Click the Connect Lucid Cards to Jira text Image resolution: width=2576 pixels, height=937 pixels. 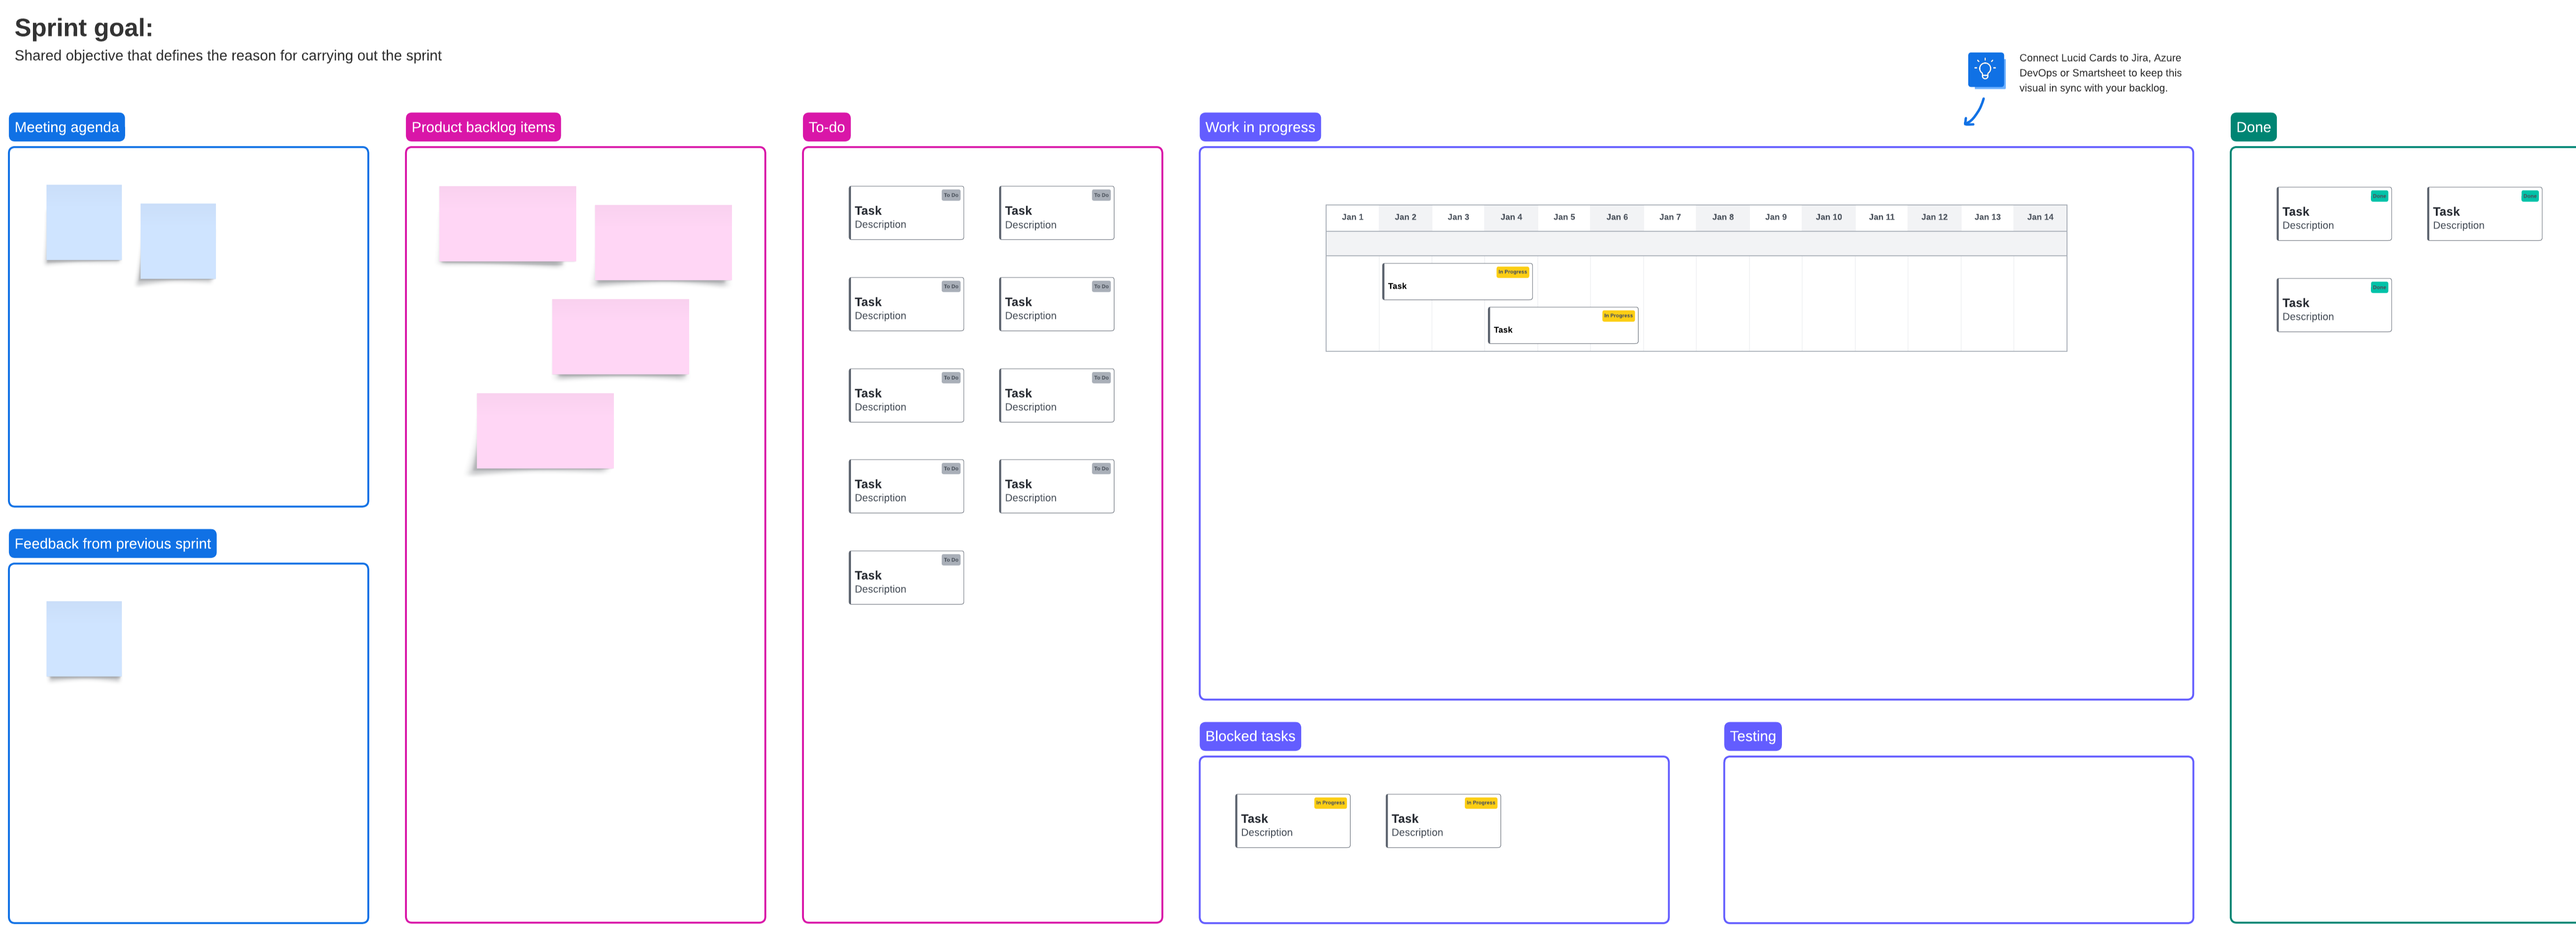[2099, 73]
